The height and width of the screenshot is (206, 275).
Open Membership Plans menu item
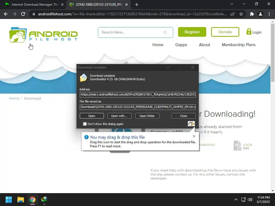point(239,45)
